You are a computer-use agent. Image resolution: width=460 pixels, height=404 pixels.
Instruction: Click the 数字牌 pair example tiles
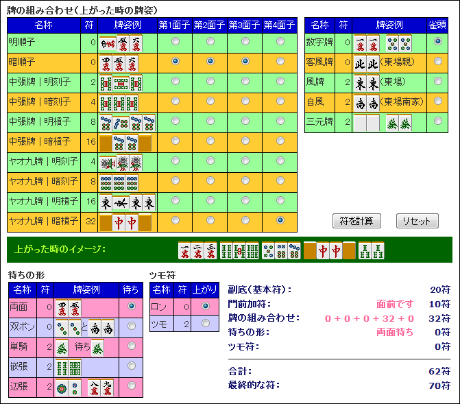point(383,43)
